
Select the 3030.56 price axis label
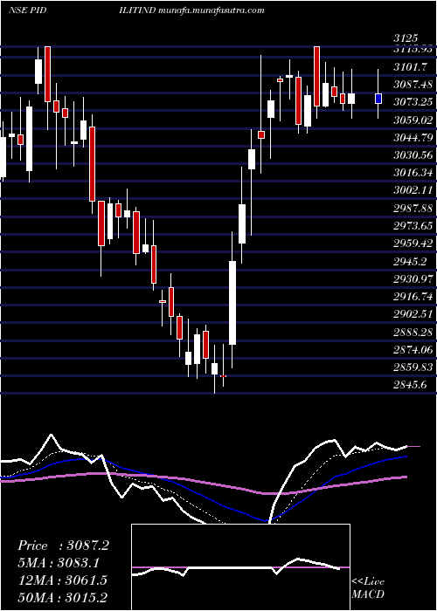pyautogui.click(x=413, y=155)
